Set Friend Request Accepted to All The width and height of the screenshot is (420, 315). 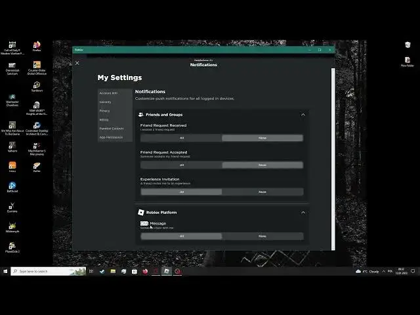point(181,165)
